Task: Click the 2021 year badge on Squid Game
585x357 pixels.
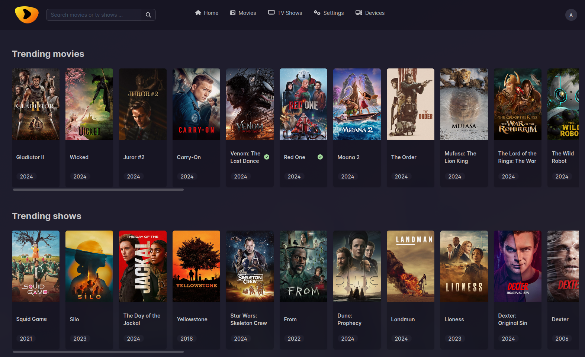Action: point(26,339)
